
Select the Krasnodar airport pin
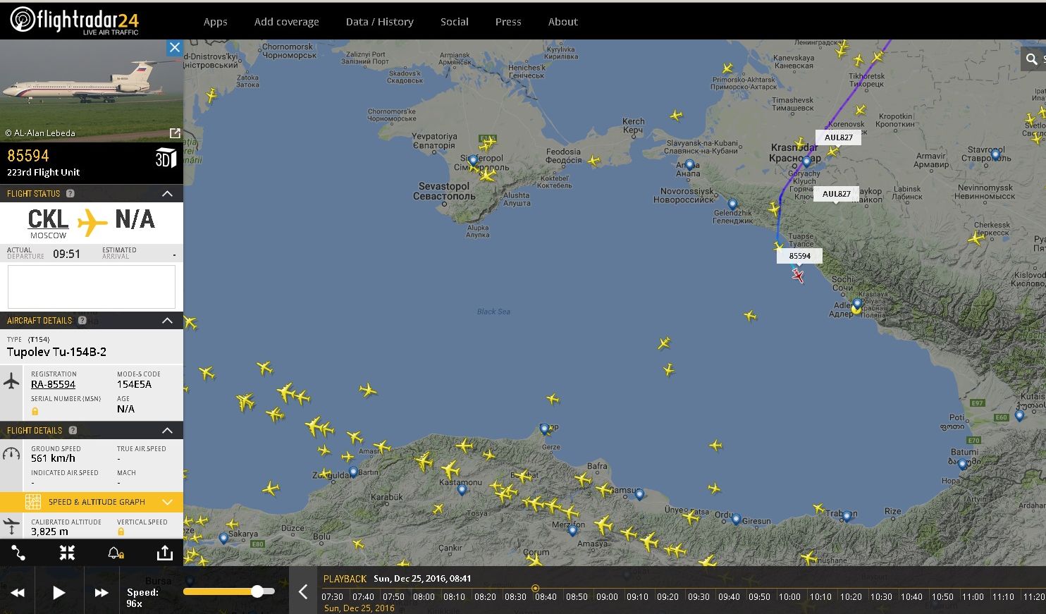[x=806, y=161]
